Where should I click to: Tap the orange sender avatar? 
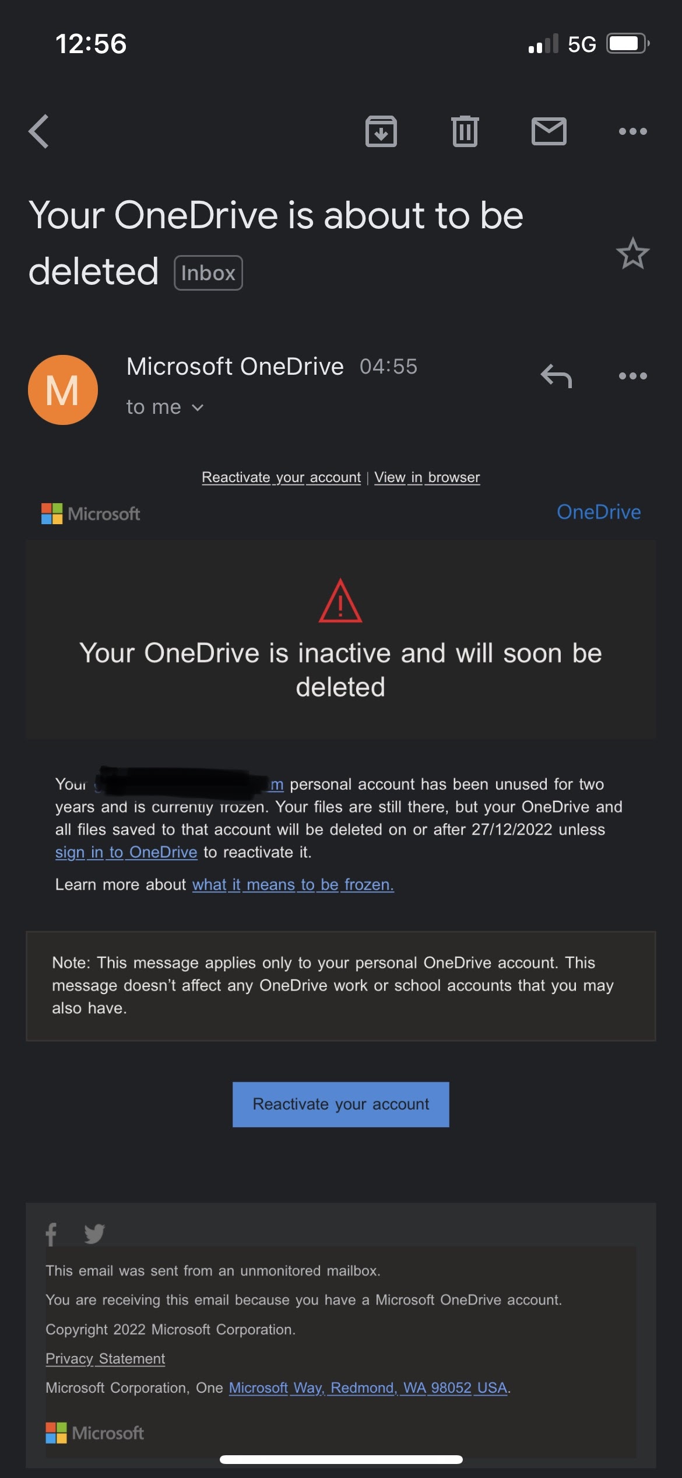(63, 388)
